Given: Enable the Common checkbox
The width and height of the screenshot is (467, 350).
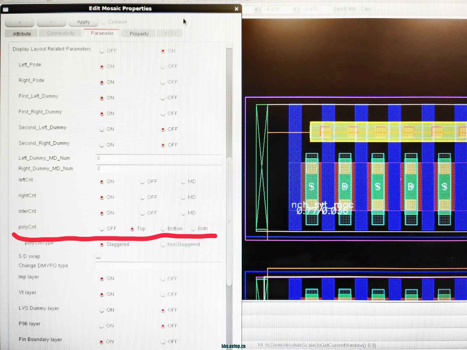Looking at the screenshot, I should click(103, 22).
